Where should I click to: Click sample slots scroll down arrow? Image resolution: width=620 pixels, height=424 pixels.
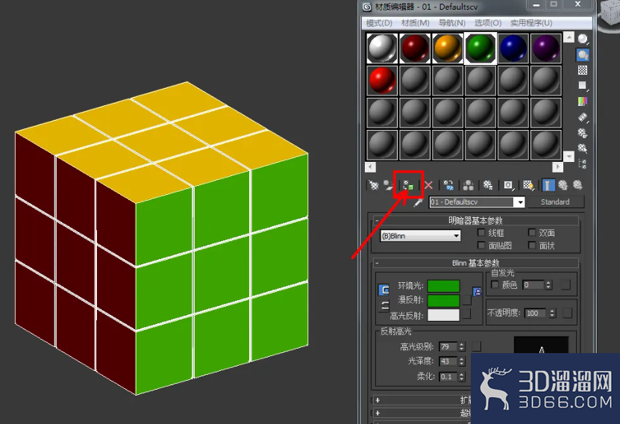pyautogui.click(x=569, y=156)
